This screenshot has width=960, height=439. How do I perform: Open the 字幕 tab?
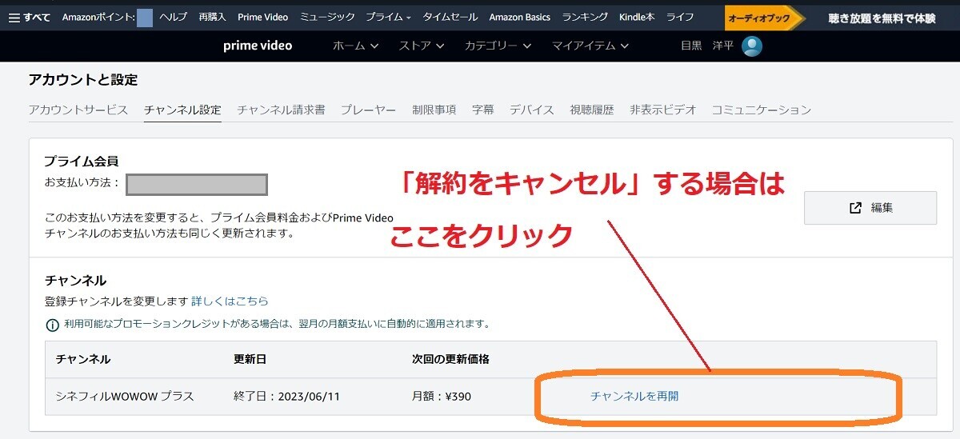(482, 110)
